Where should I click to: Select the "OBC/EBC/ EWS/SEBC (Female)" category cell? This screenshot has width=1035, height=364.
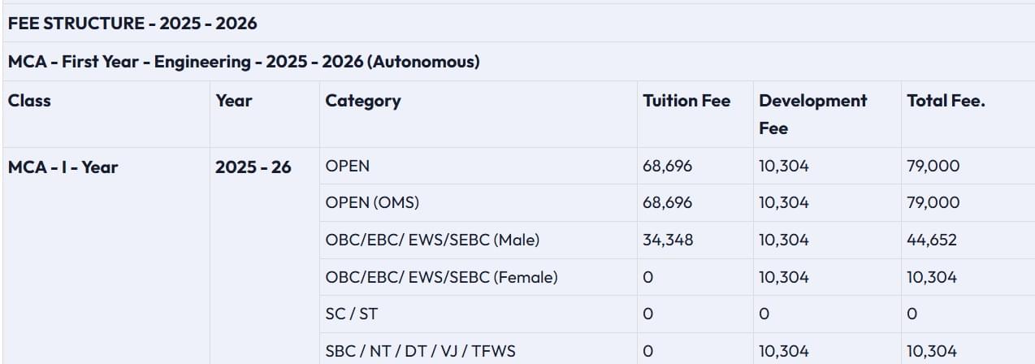click(x=441, y=277)
